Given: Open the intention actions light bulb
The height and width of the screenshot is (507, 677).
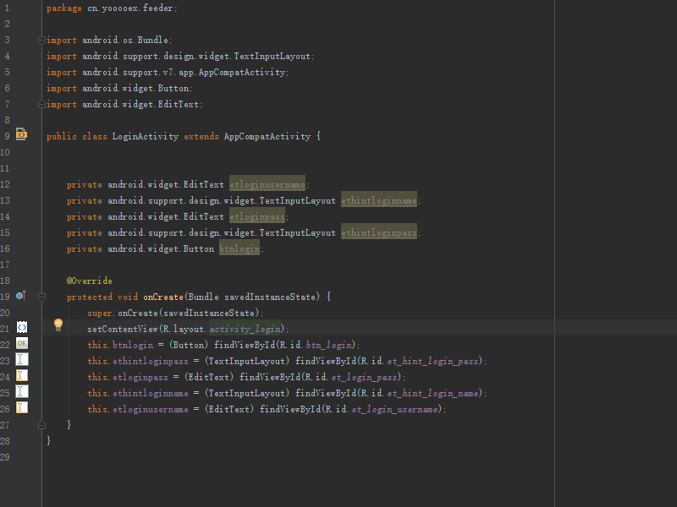Looking at the screenshot, I should pos(58,324).
